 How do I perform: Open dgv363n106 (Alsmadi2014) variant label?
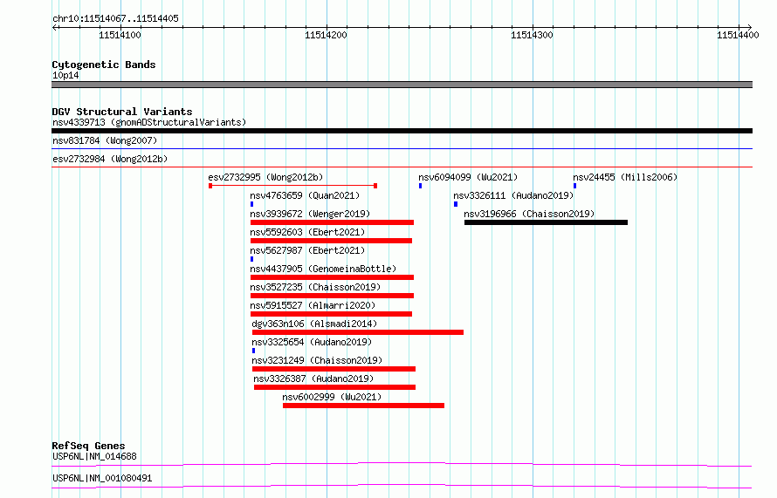314,324
